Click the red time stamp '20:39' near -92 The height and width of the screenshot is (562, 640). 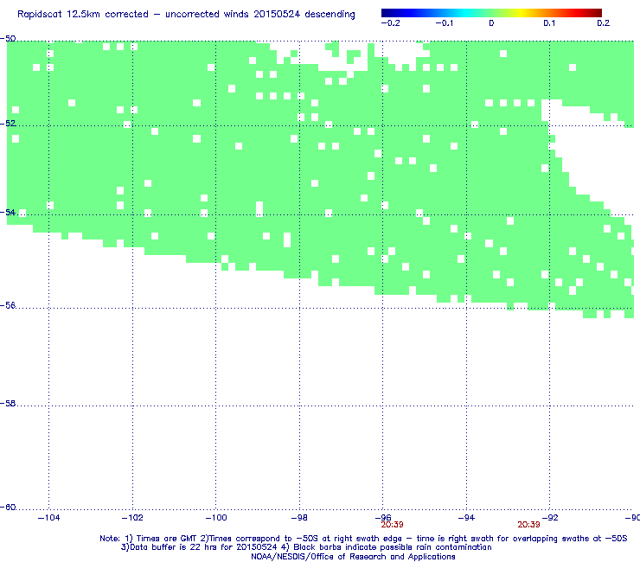(528, 525)
